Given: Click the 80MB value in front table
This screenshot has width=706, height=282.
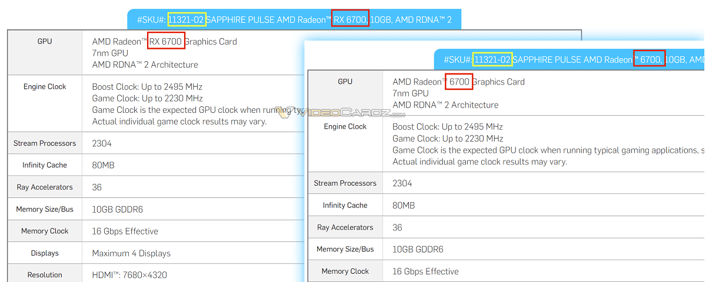Looking at the screenshot, I should coord(404,205).
